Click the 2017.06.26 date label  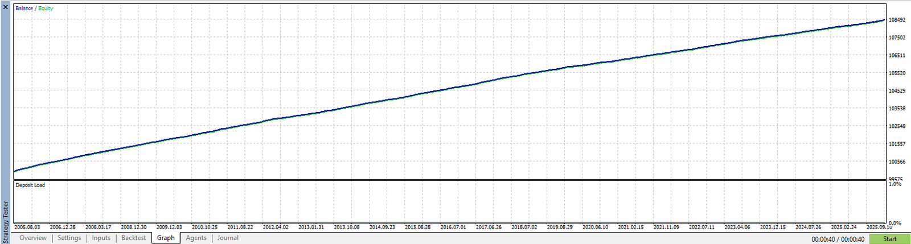click(489, 228)
